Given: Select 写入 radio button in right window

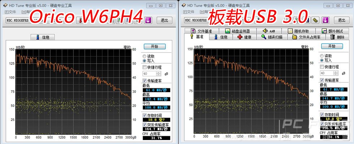Looking at the screenshot, I should (x=325, y=60).
